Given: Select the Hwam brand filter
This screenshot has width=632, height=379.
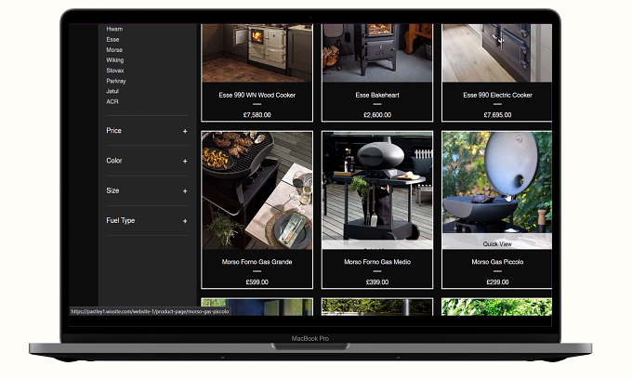Looking at the screenshot, I should (x=114, y=29).
